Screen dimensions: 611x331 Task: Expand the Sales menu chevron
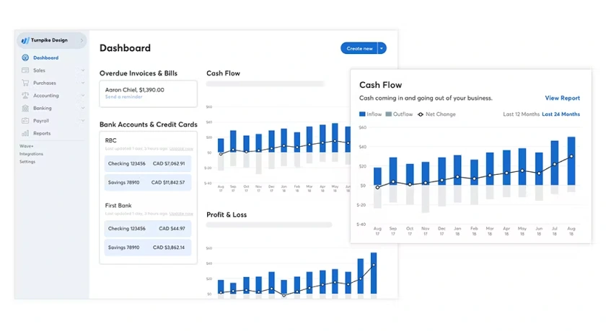coord(83,71)
